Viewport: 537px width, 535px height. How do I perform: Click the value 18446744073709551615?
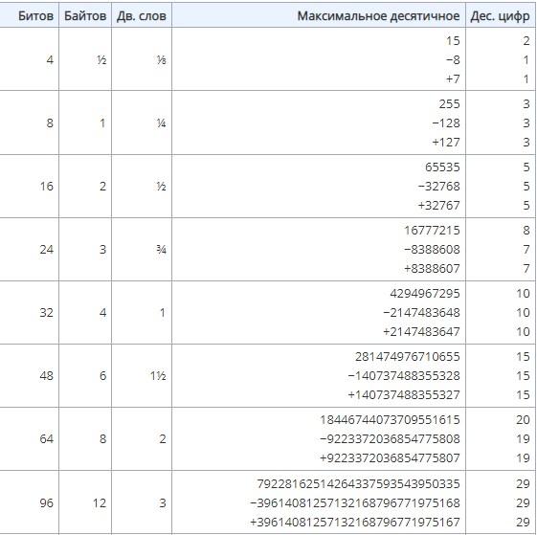coord(390,420)
